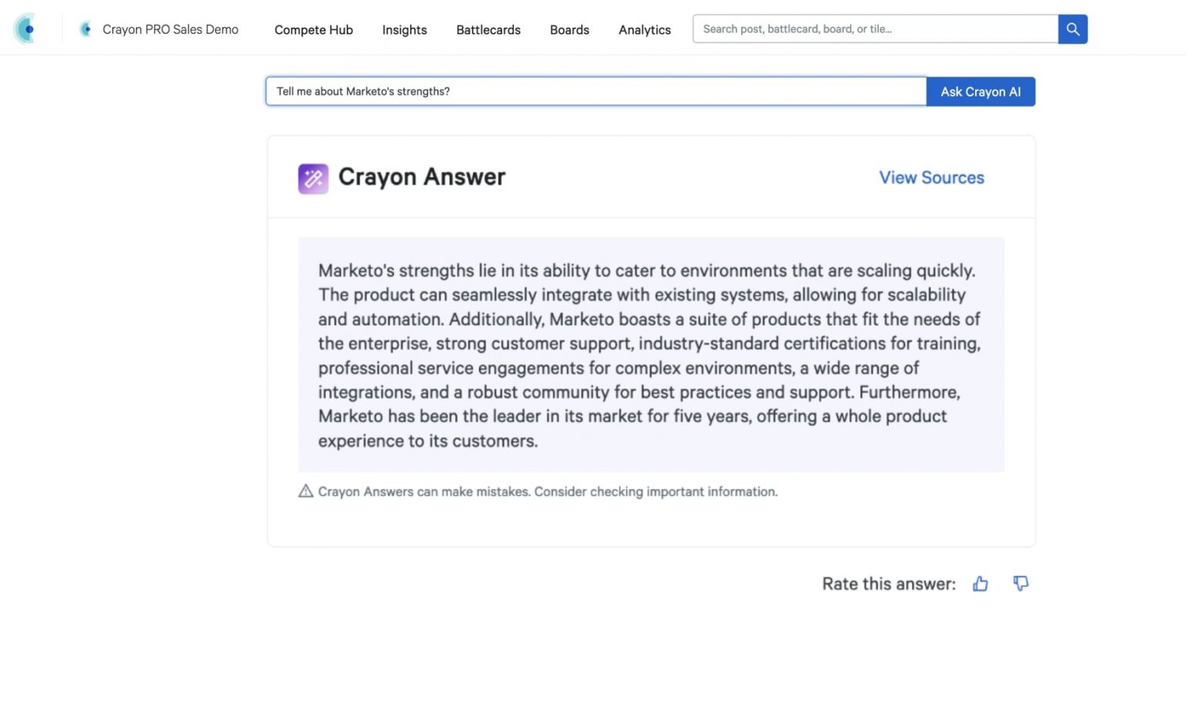The image size is (1186, 712).
Task: Open View Sources for the Crayon Answer
Action: pos(931,177)
